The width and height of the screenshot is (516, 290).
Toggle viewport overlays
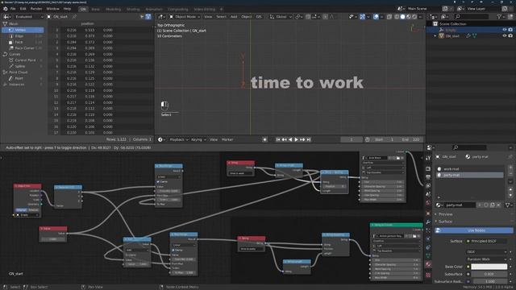point(376,16)
